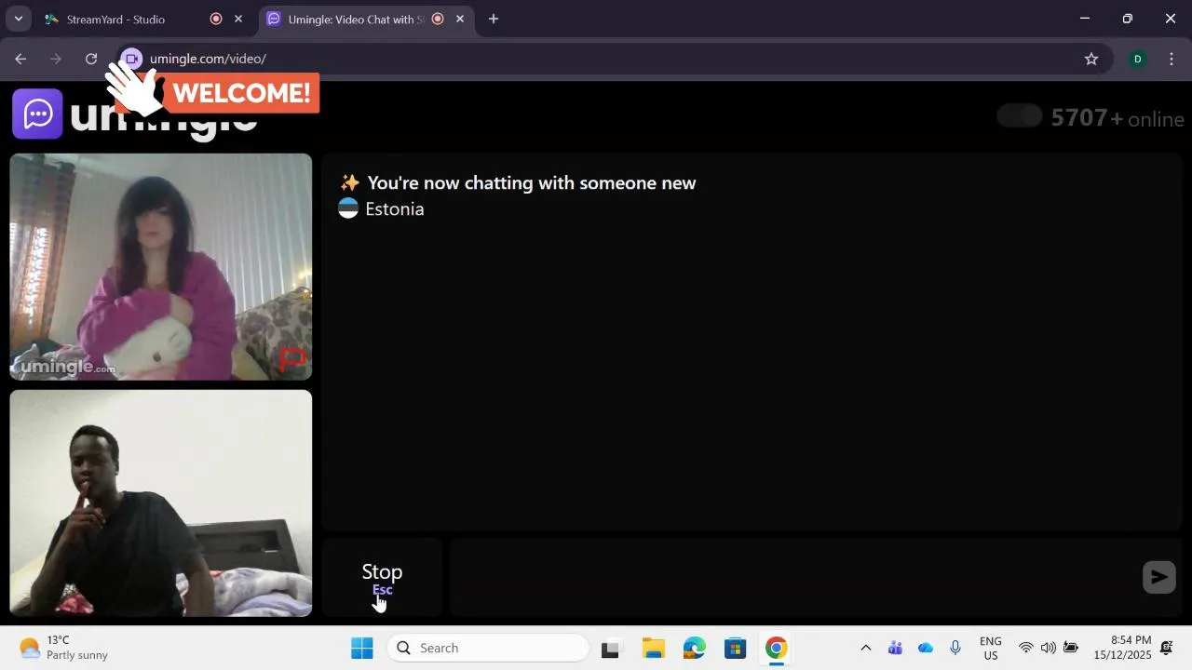The image size is (1192, 670).
Task: Click the Estonia flag icon
Action: click(x=348, y=208)
